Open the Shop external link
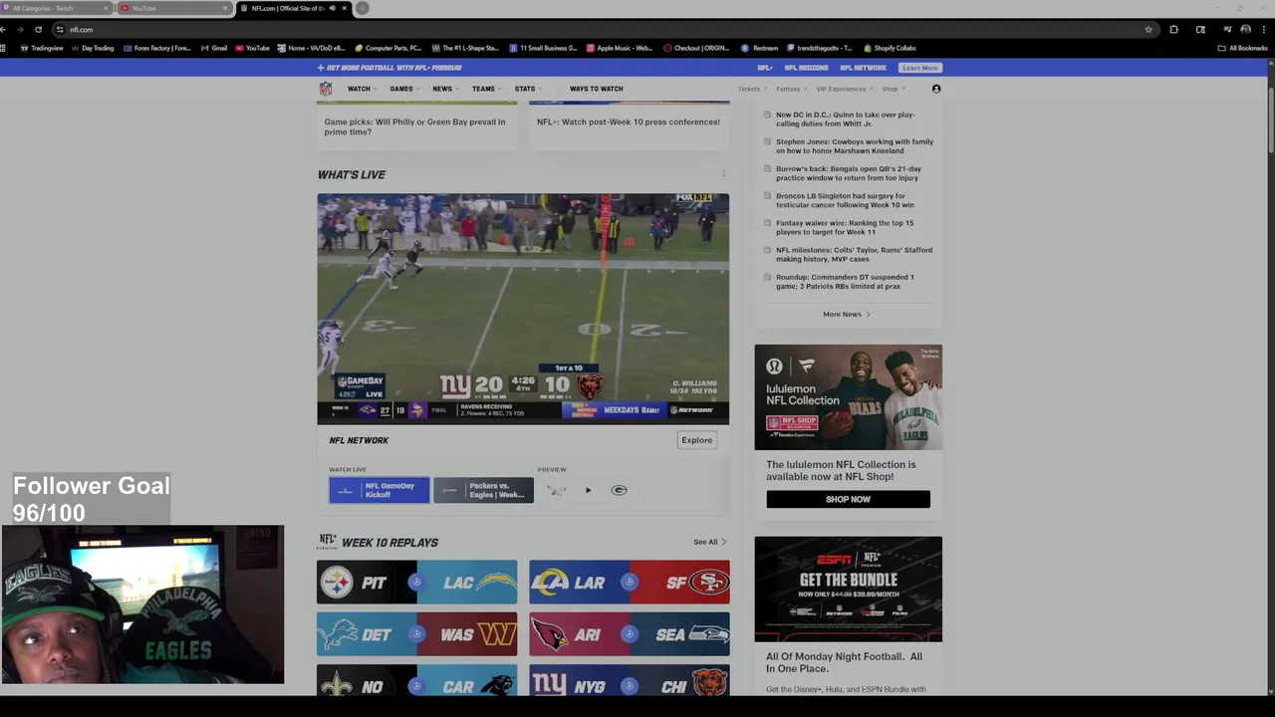The height and width of the screenshot is (717, 1275). (x=892, y=89)
